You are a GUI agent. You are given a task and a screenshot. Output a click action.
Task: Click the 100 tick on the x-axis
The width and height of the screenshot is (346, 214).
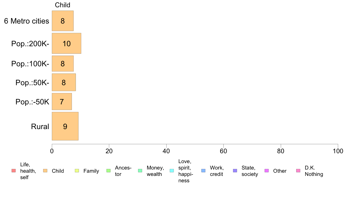tap(338, 151)
